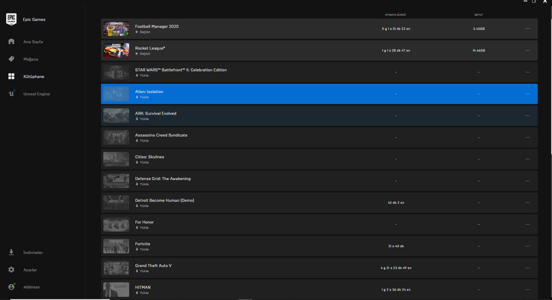Install STAR WARS Battlefront II via Yükle
Viewport: 552px width, 300px height.
pos(142,76)
